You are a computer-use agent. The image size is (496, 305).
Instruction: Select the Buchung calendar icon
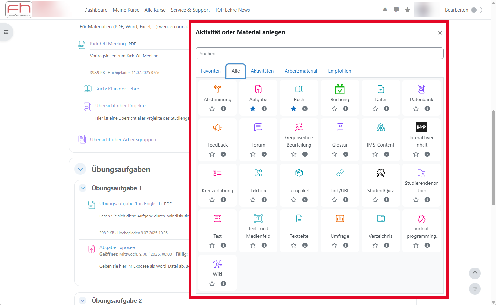(340, 89)
